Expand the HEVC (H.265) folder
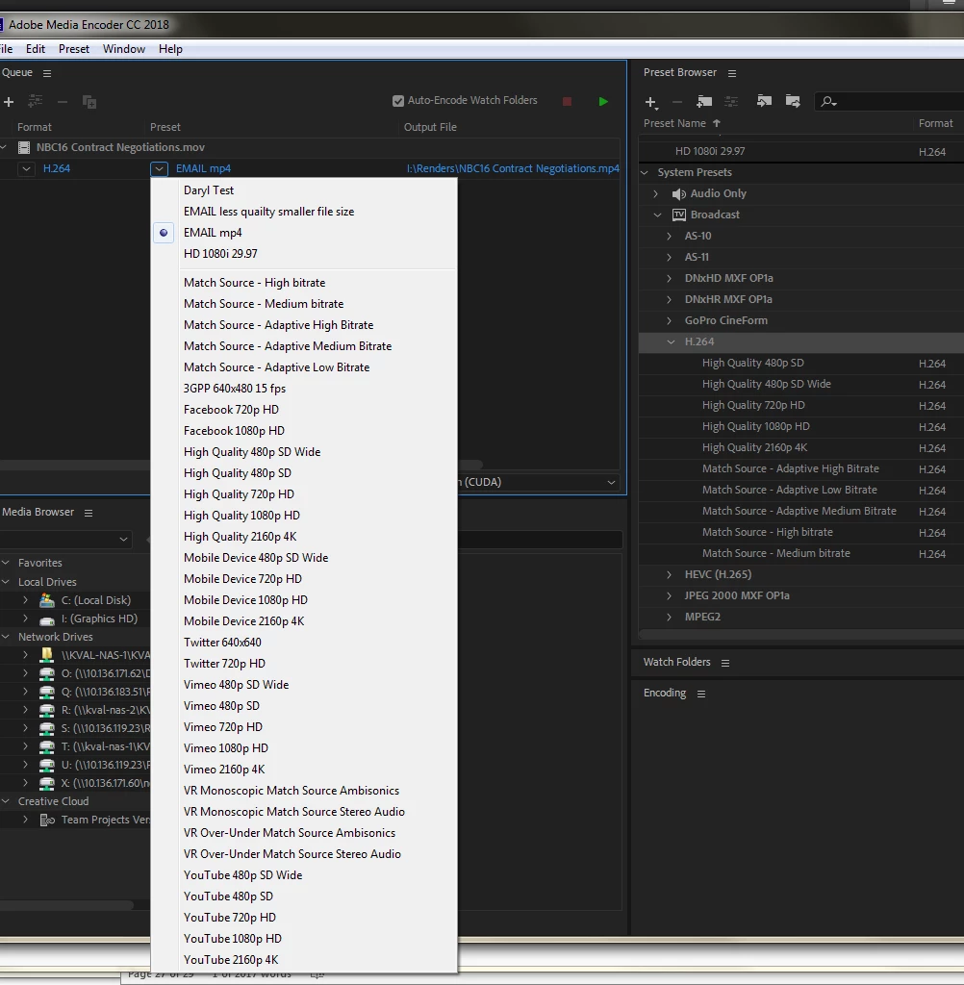 [670, 575]
